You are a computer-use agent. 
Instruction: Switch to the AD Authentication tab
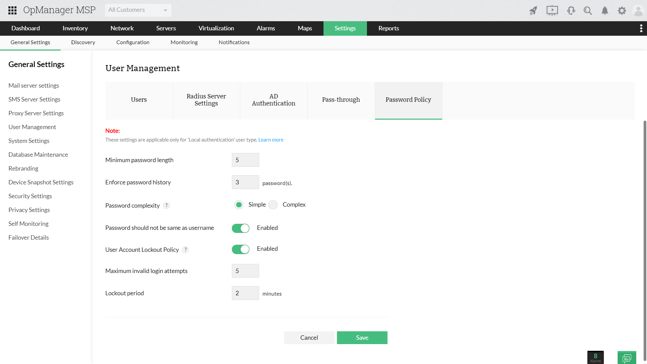click(274, 100)
